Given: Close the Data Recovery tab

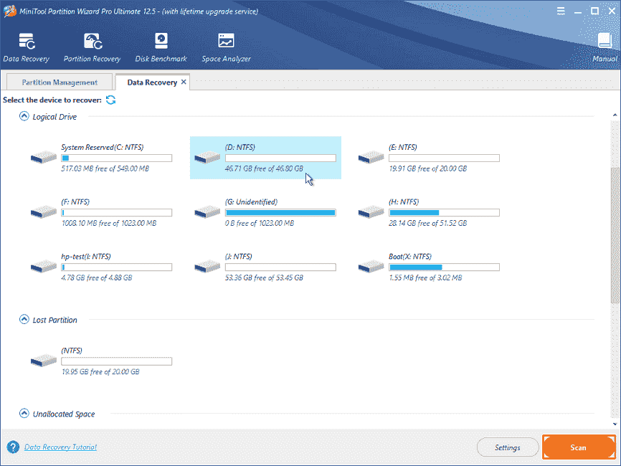Looking at the screenshot, I should pos(184,82).
